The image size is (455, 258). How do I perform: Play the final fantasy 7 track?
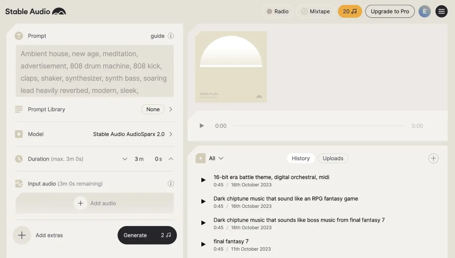point(204,244)
